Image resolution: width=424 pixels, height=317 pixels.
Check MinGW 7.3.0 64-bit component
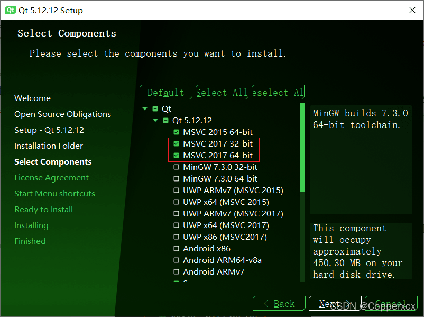pos(176,179)
